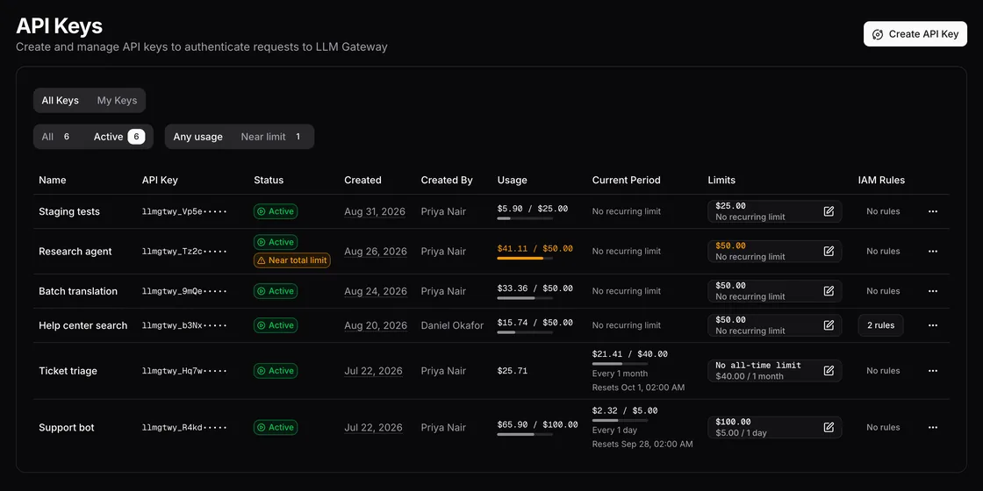Click the Support bot total usage bar
Screen dimensions: 983x491
coord(526,434)
